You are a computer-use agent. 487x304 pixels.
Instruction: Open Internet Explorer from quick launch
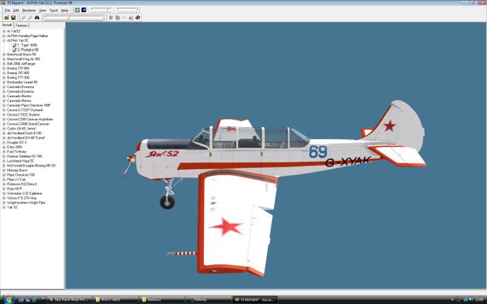(35, 300)
